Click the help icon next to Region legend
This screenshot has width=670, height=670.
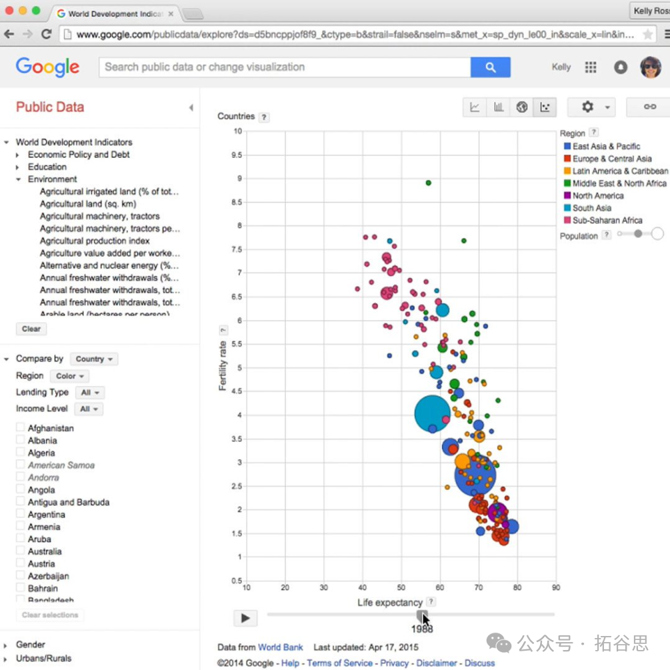593,133
